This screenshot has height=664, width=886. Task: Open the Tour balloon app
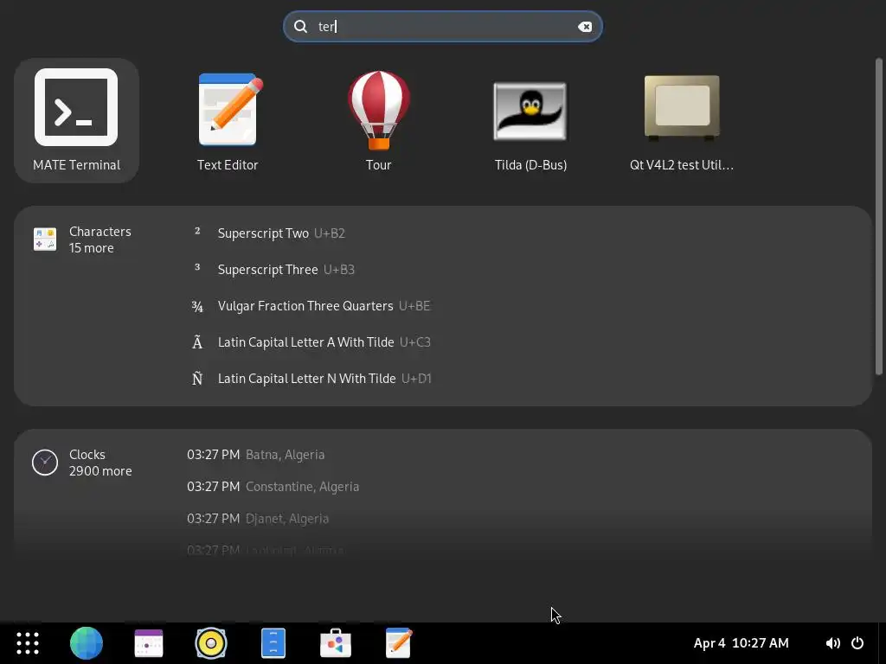[379, 120]
